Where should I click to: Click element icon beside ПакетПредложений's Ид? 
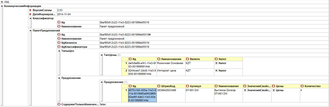pyautogui.click(x=59, y=34)
